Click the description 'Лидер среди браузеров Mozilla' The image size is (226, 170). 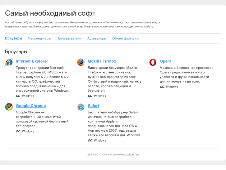pos(115,79)
